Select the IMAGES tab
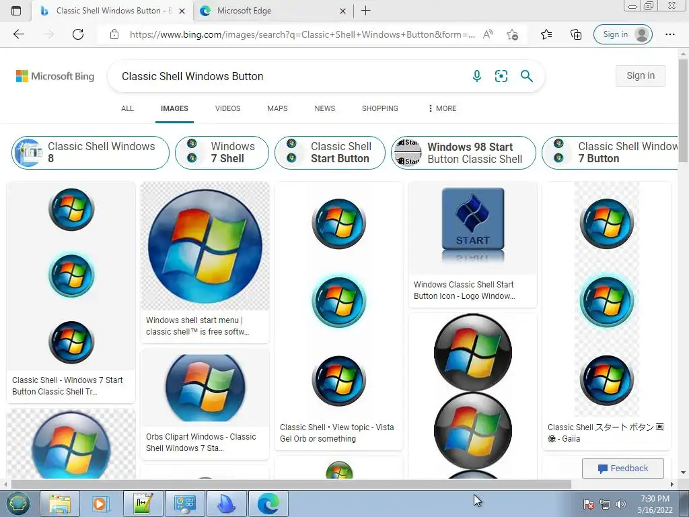Image resolution: width=689 pixels, height=517 pixels. click(174, 108)
